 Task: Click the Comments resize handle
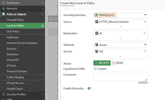tap(146, 80)
